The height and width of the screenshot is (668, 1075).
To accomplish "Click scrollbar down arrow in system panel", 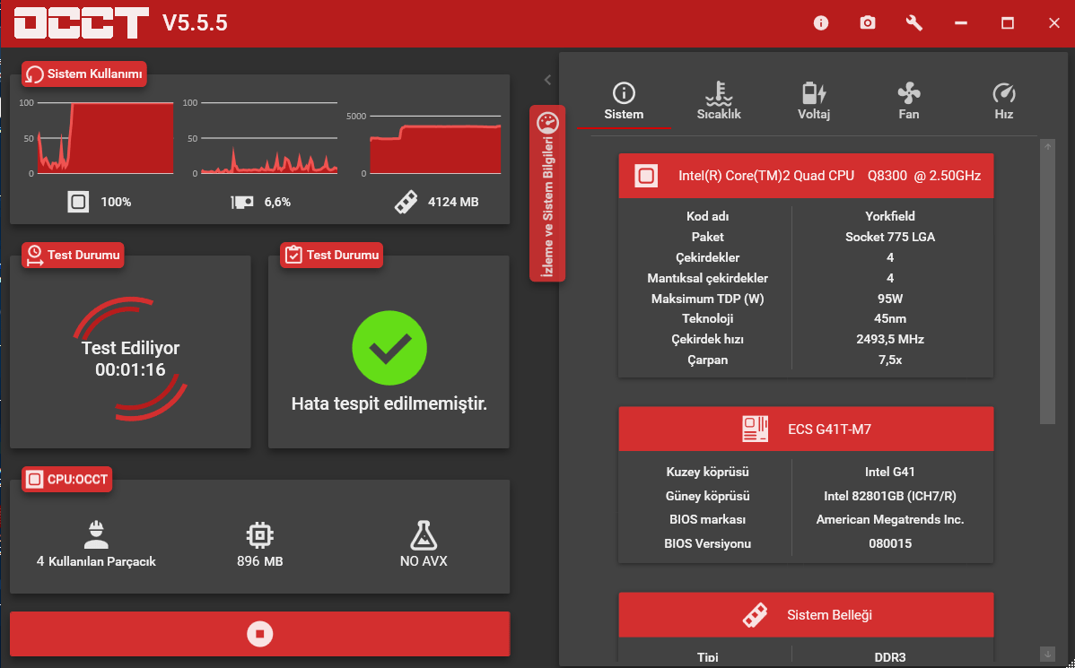I will (1047, 654).
